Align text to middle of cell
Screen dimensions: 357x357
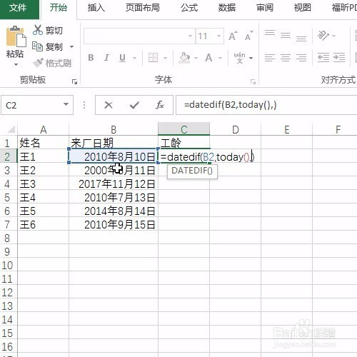click(286, 36)
